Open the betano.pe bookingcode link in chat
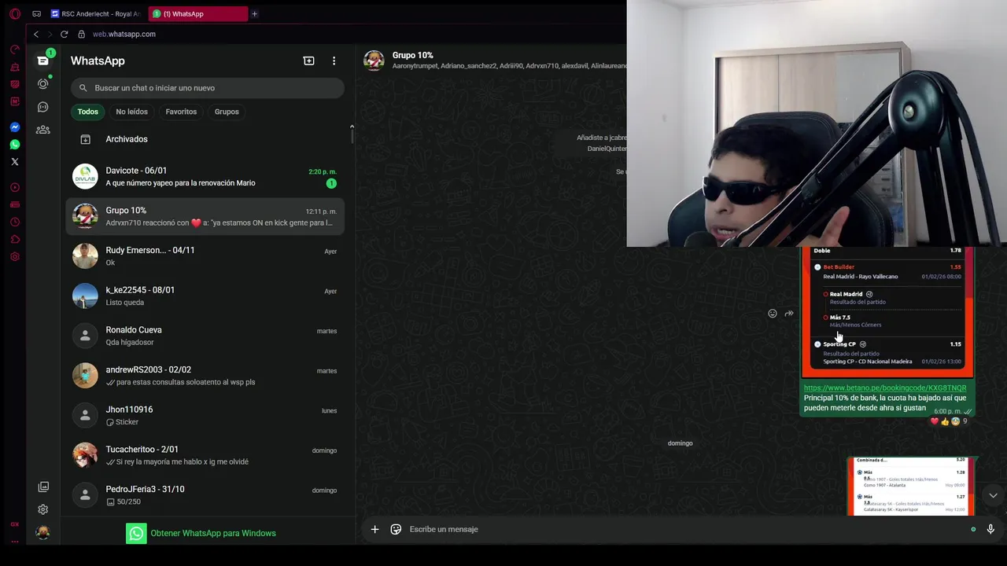The height and width of the screenshot is (566, 1007). (x=885, y=388)
